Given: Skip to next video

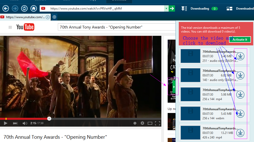Looking at the screenshot, I should click(15, 123).
